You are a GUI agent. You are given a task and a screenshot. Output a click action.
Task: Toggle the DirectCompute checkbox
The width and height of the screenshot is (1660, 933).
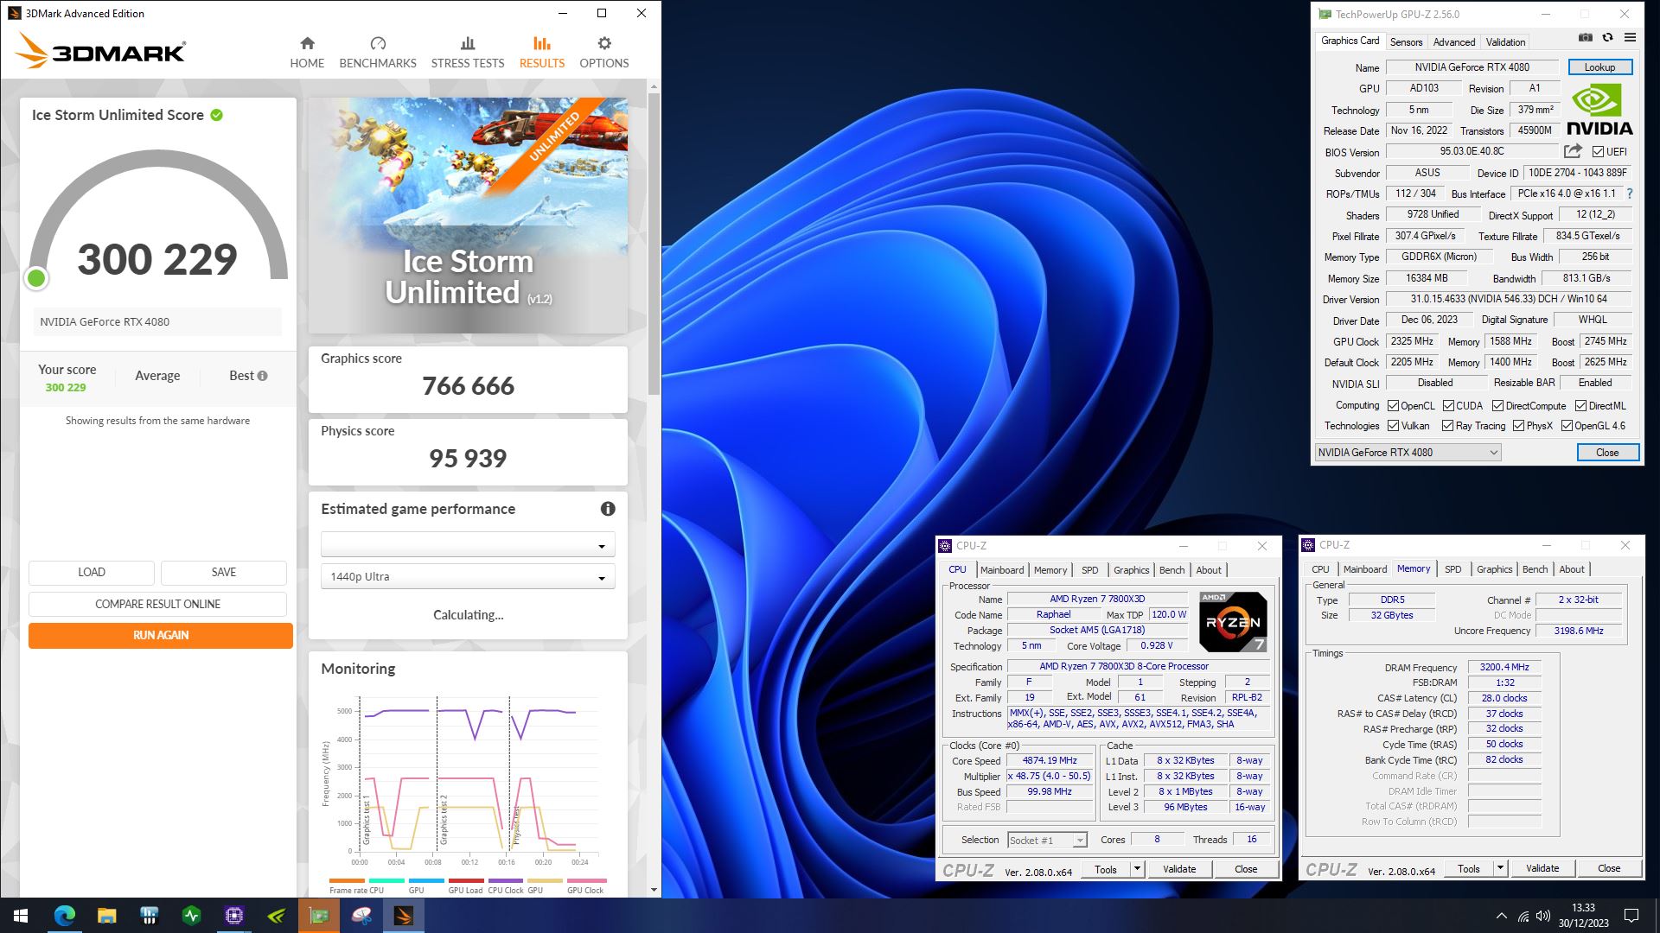coord(1498,406)
